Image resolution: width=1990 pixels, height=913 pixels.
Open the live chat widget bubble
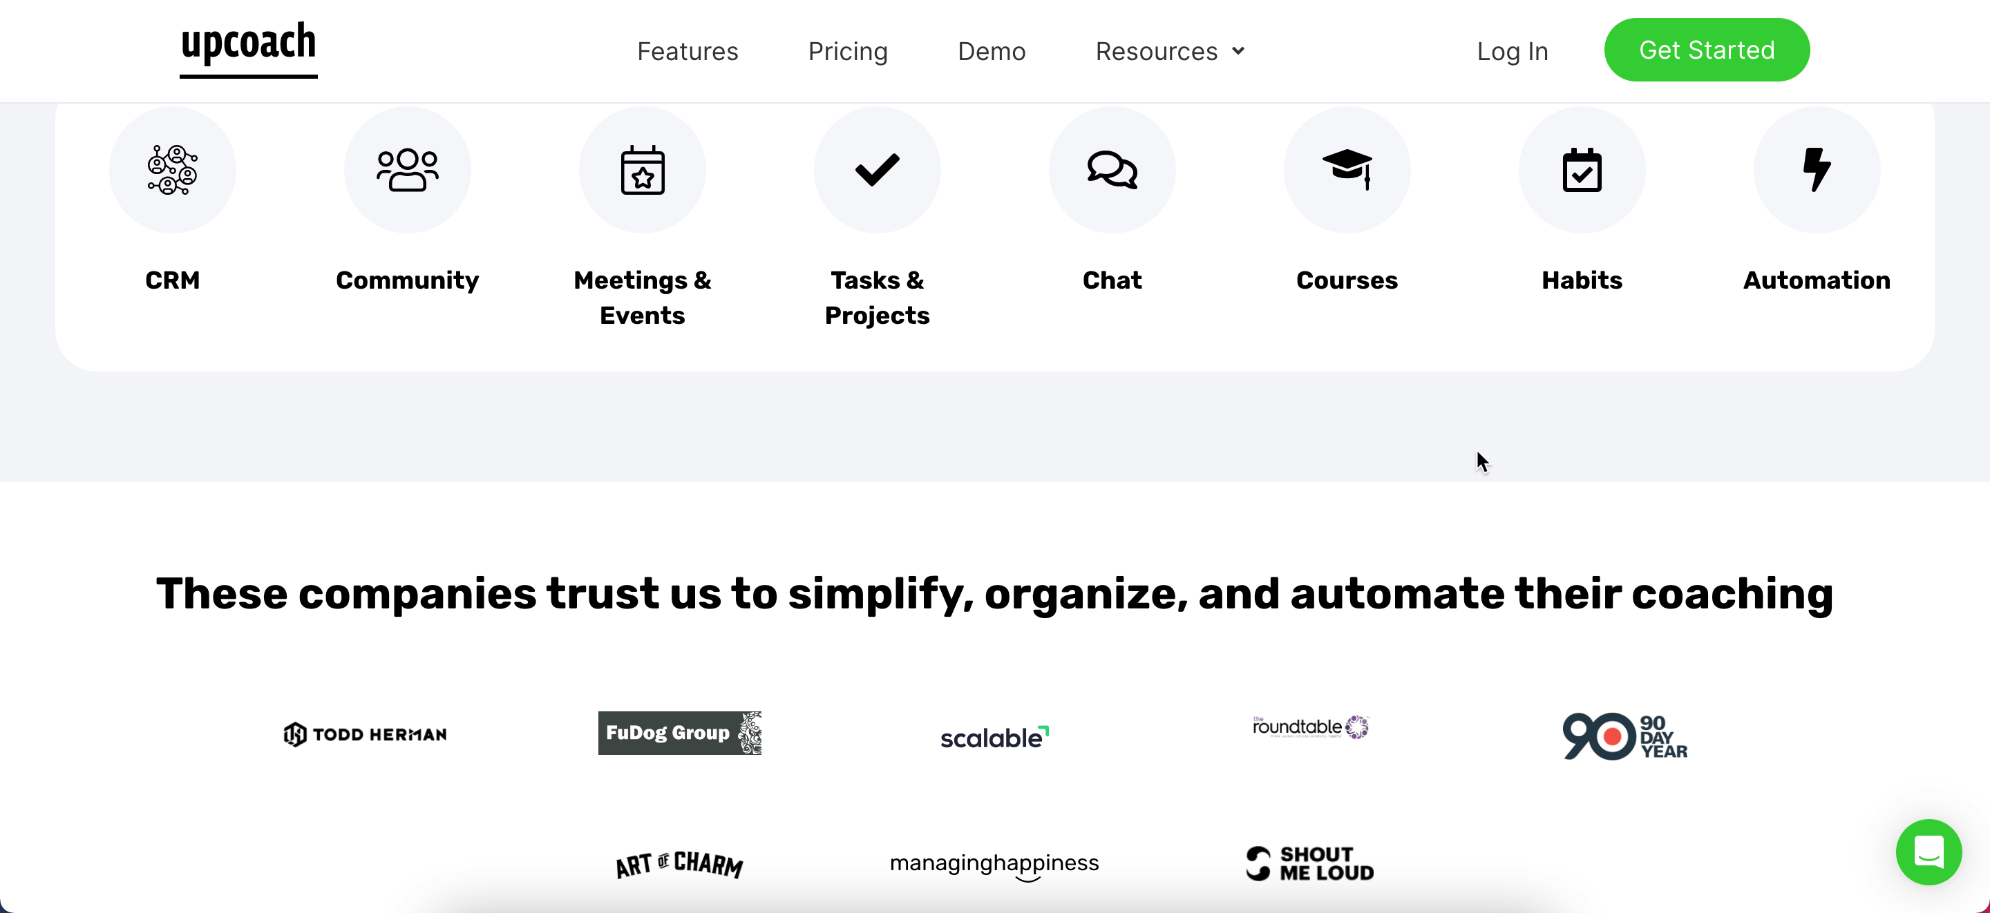coord(1929,852)
